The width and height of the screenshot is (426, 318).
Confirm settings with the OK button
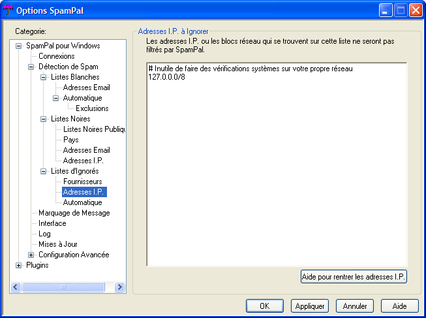coord(265,306)
